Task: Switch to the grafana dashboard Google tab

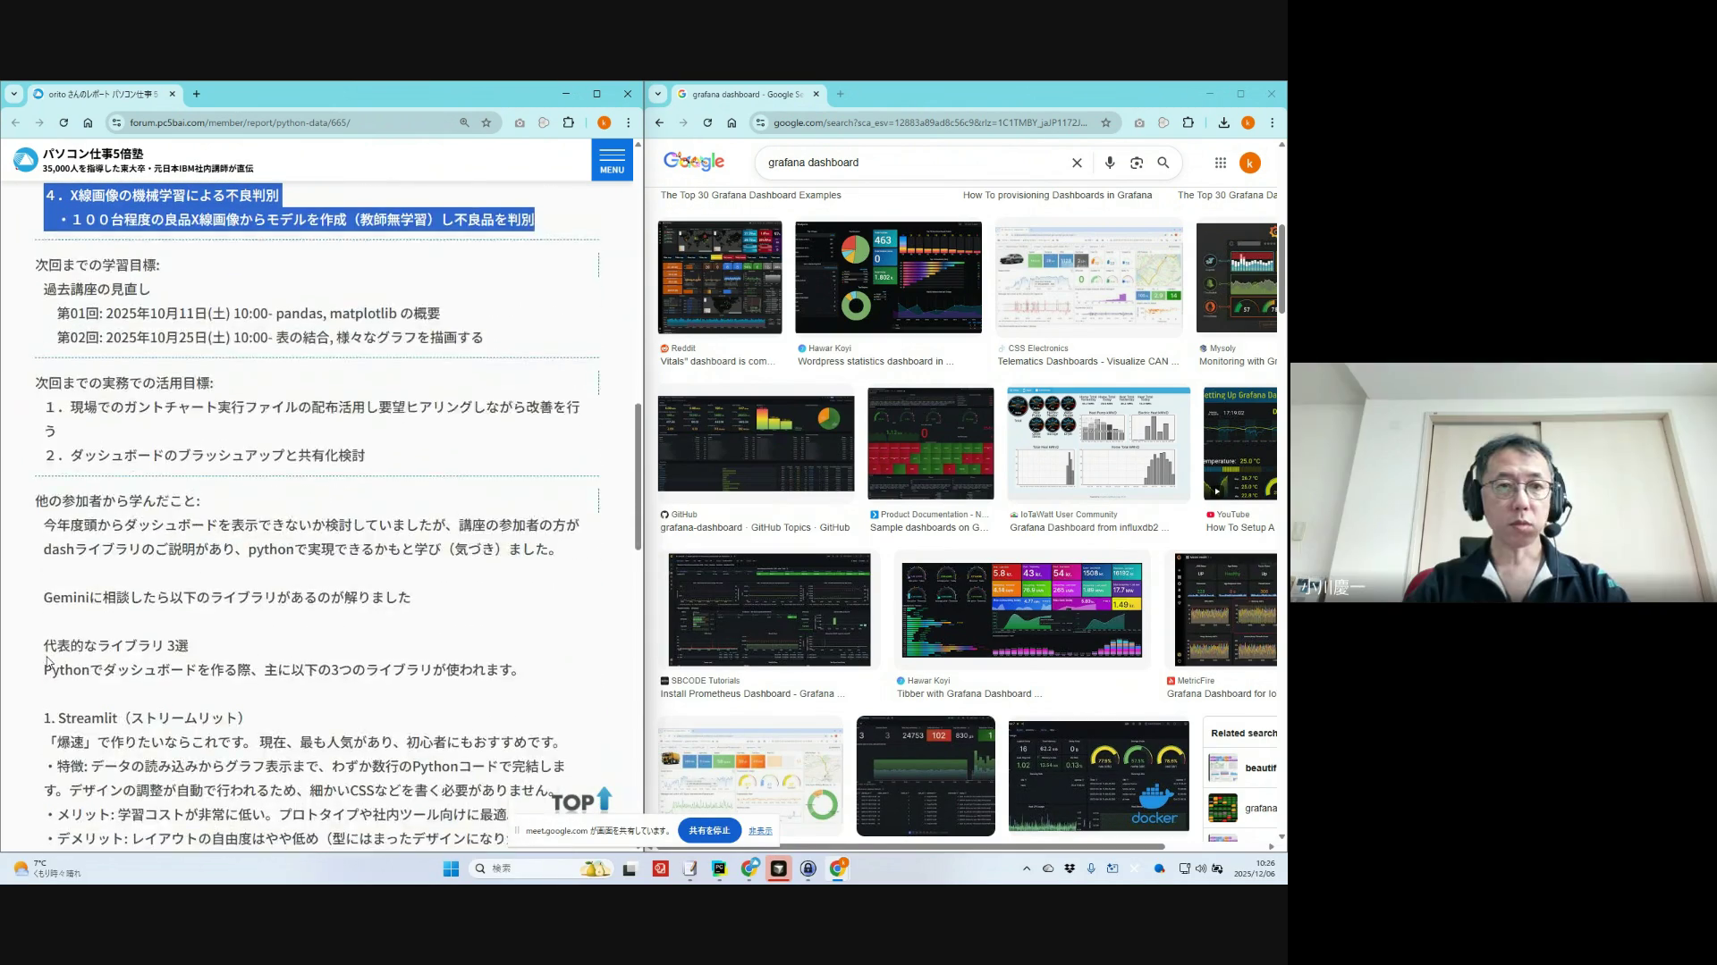Action: [742, 94]
